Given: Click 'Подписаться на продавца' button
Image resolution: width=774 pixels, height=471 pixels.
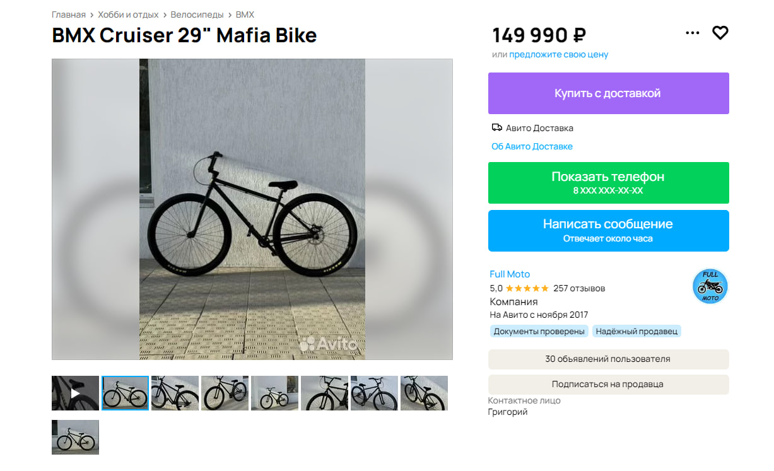Looking at the screenshot, I should (608, 385).
